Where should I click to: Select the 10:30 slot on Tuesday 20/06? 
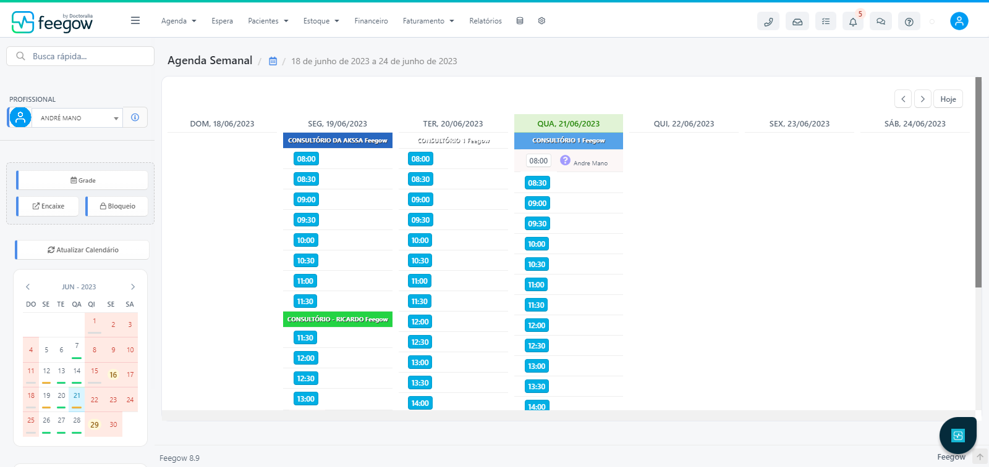[420, 260]
